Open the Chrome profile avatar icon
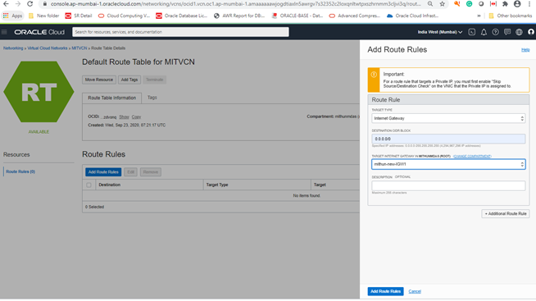536x301 pixels. (x=517, y=4)
